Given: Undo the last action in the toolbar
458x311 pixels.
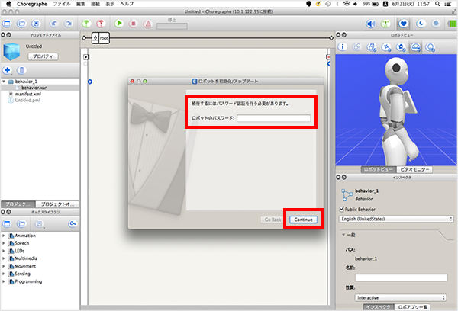Looking at the screenshot, I should [53, 24].
